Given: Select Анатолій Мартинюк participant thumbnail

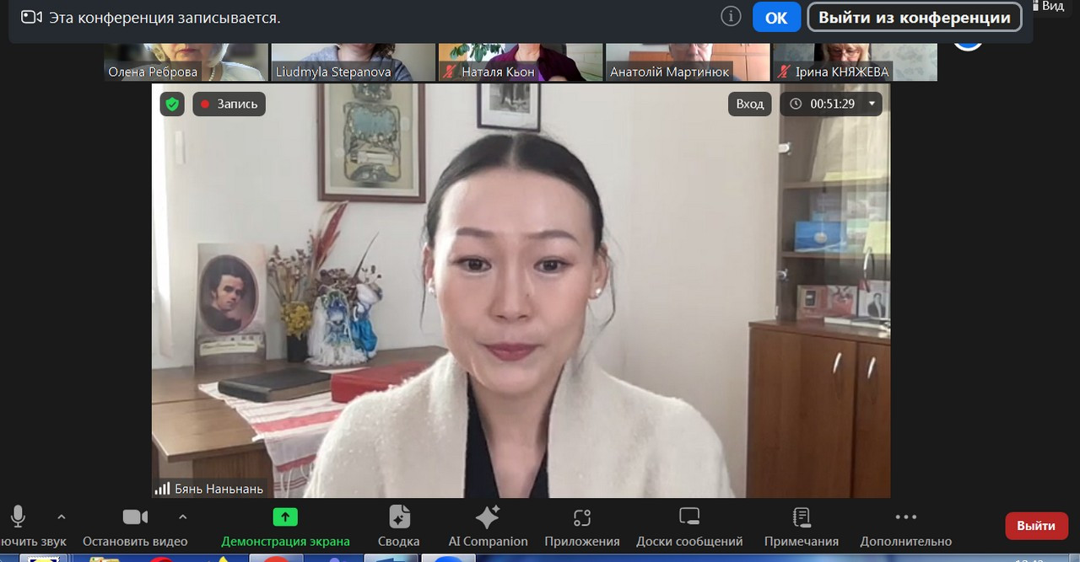Looking at the screenshot, I should pyautogui.click(x=687, y=62).
